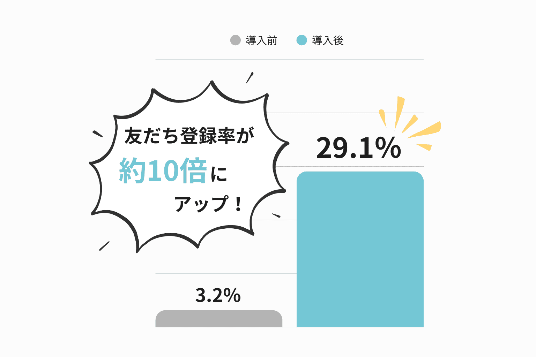Viewport: 536px width, 357px height.
Task: Select the 導入後 legend label
Action: coord(328,40)
